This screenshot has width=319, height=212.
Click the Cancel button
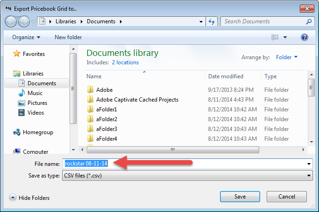(x=286, y=197)
